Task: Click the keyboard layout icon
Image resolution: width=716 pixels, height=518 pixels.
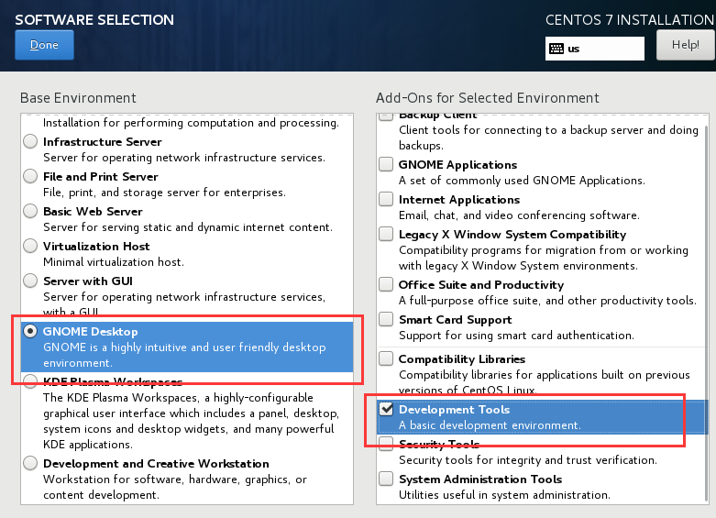Action: [x=556, y=49]
